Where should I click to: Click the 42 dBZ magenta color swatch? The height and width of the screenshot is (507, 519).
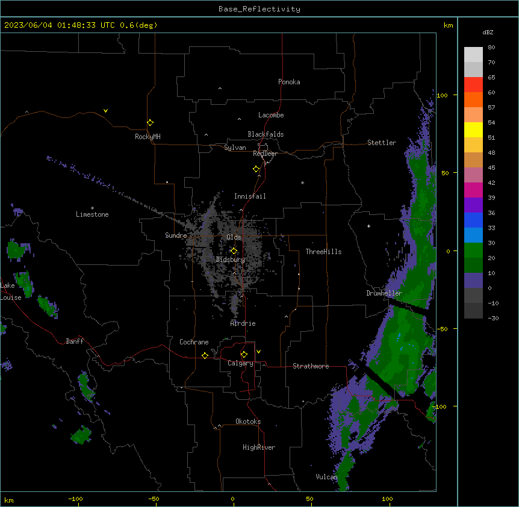coord(473,190)
